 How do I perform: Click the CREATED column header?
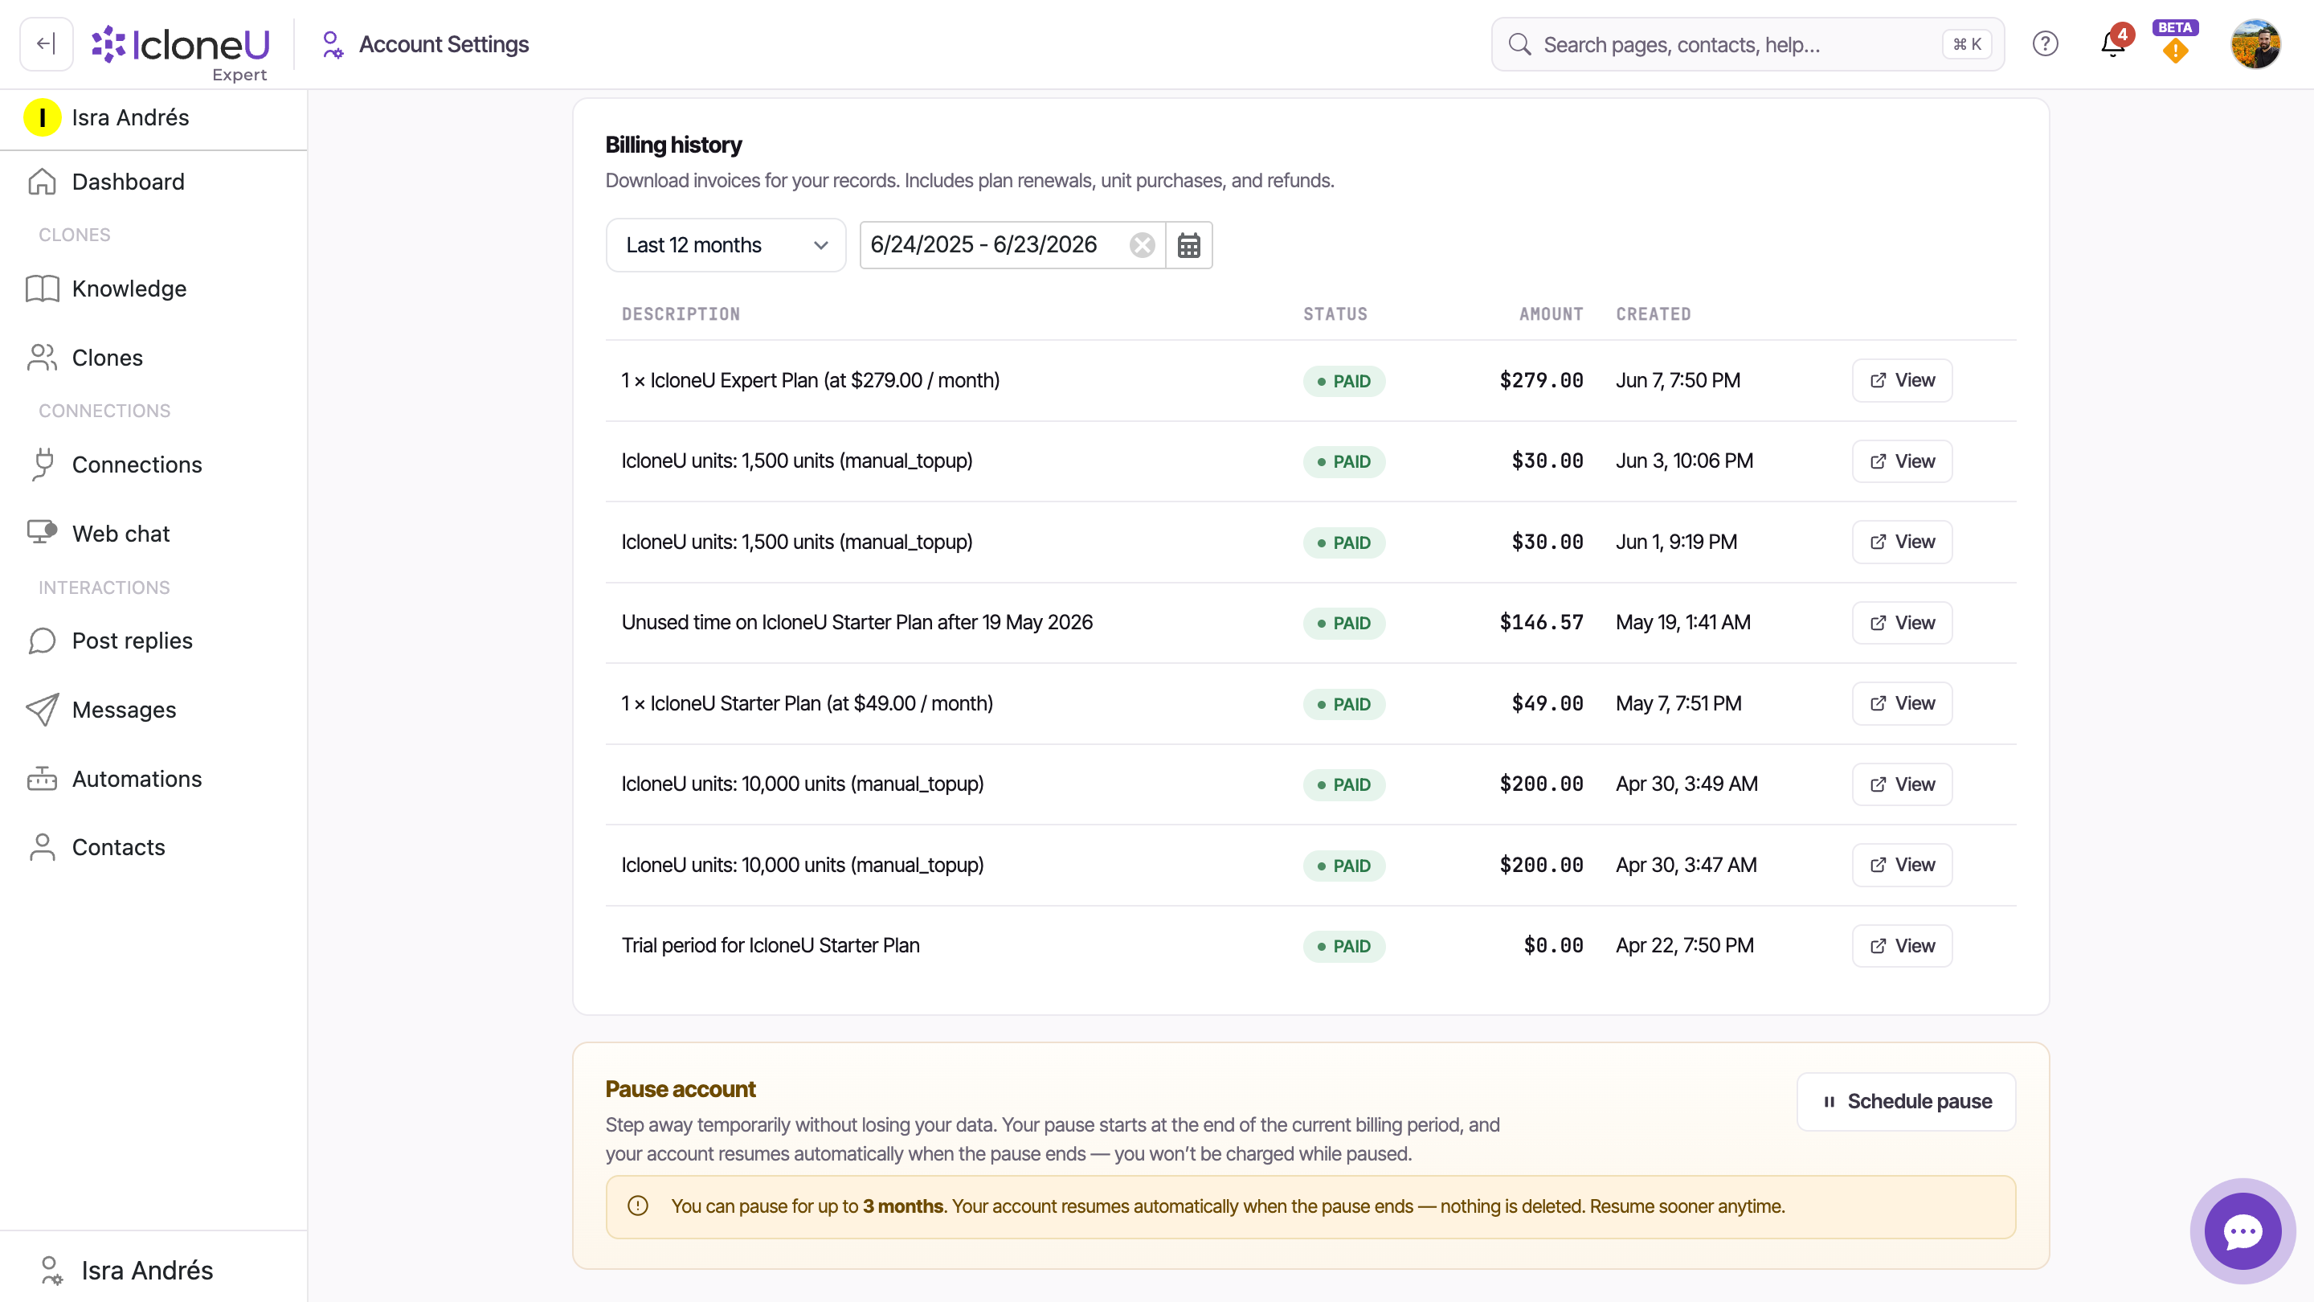coord(1653,314)
